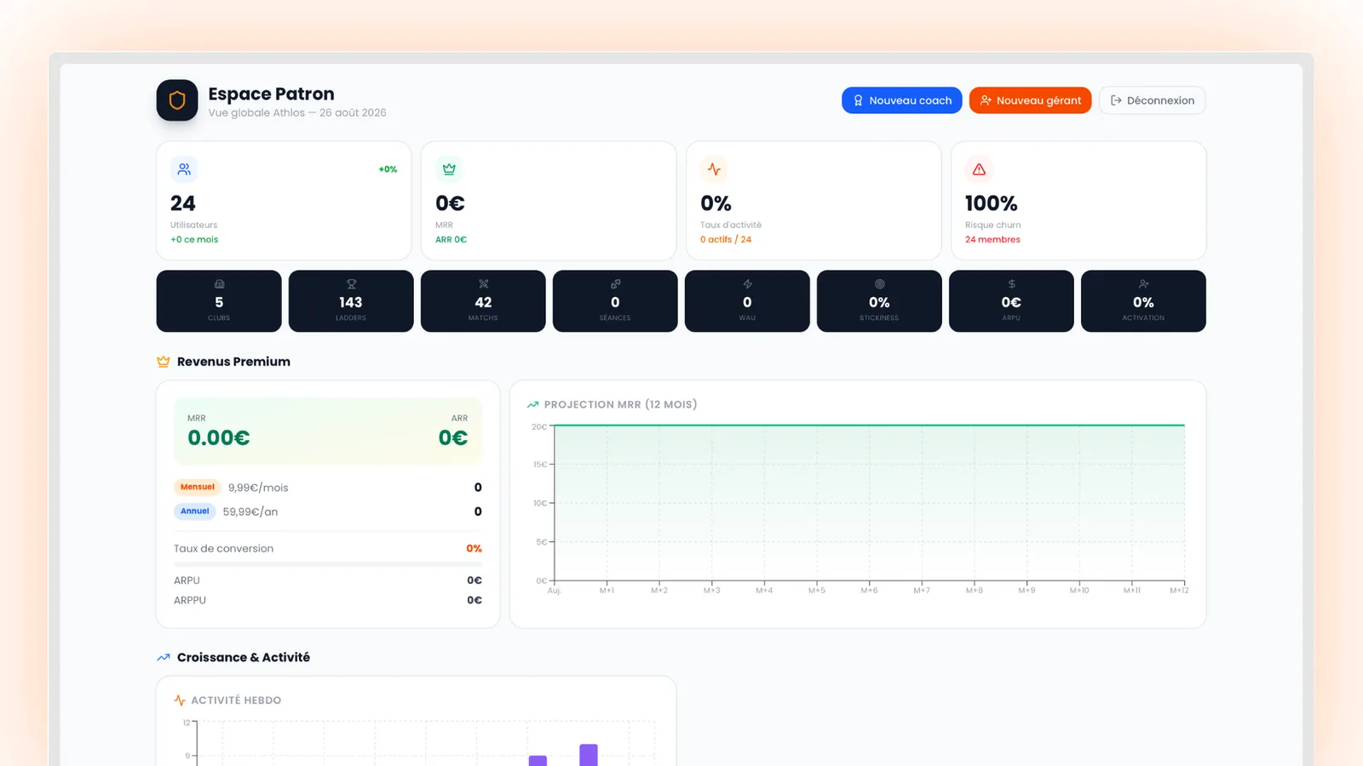Click the badge icon in Nouveau coach button
The height and width of the screenshot is (766, 1363).
[x=858, y=100]
